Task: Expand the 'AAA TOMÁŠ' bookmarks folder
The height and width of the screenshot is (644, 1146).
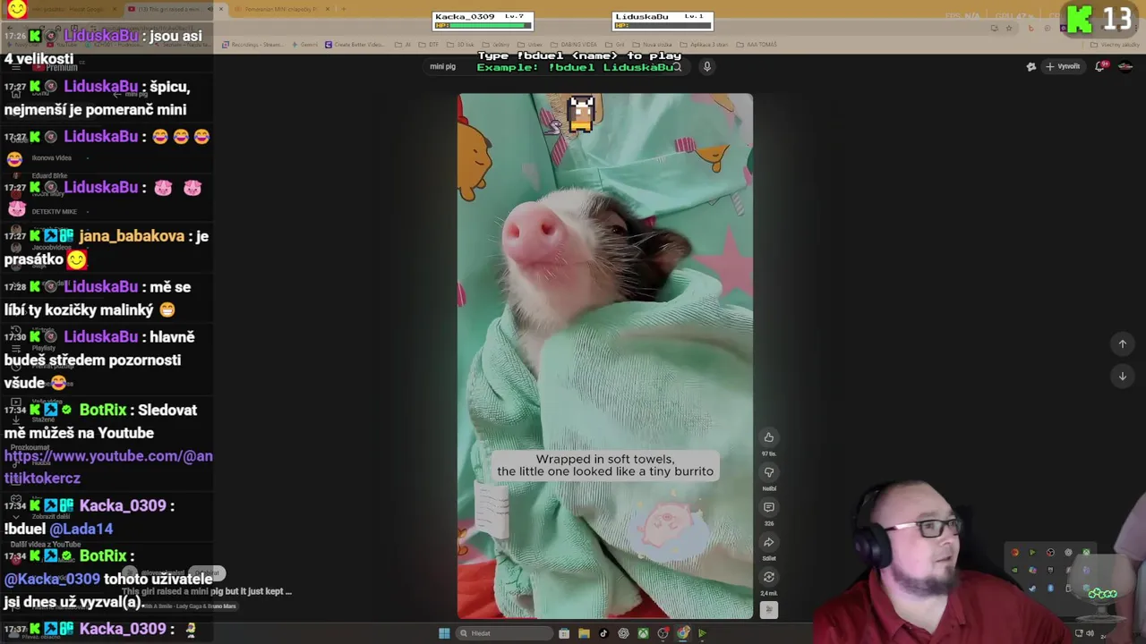Action: coord(756,45)
